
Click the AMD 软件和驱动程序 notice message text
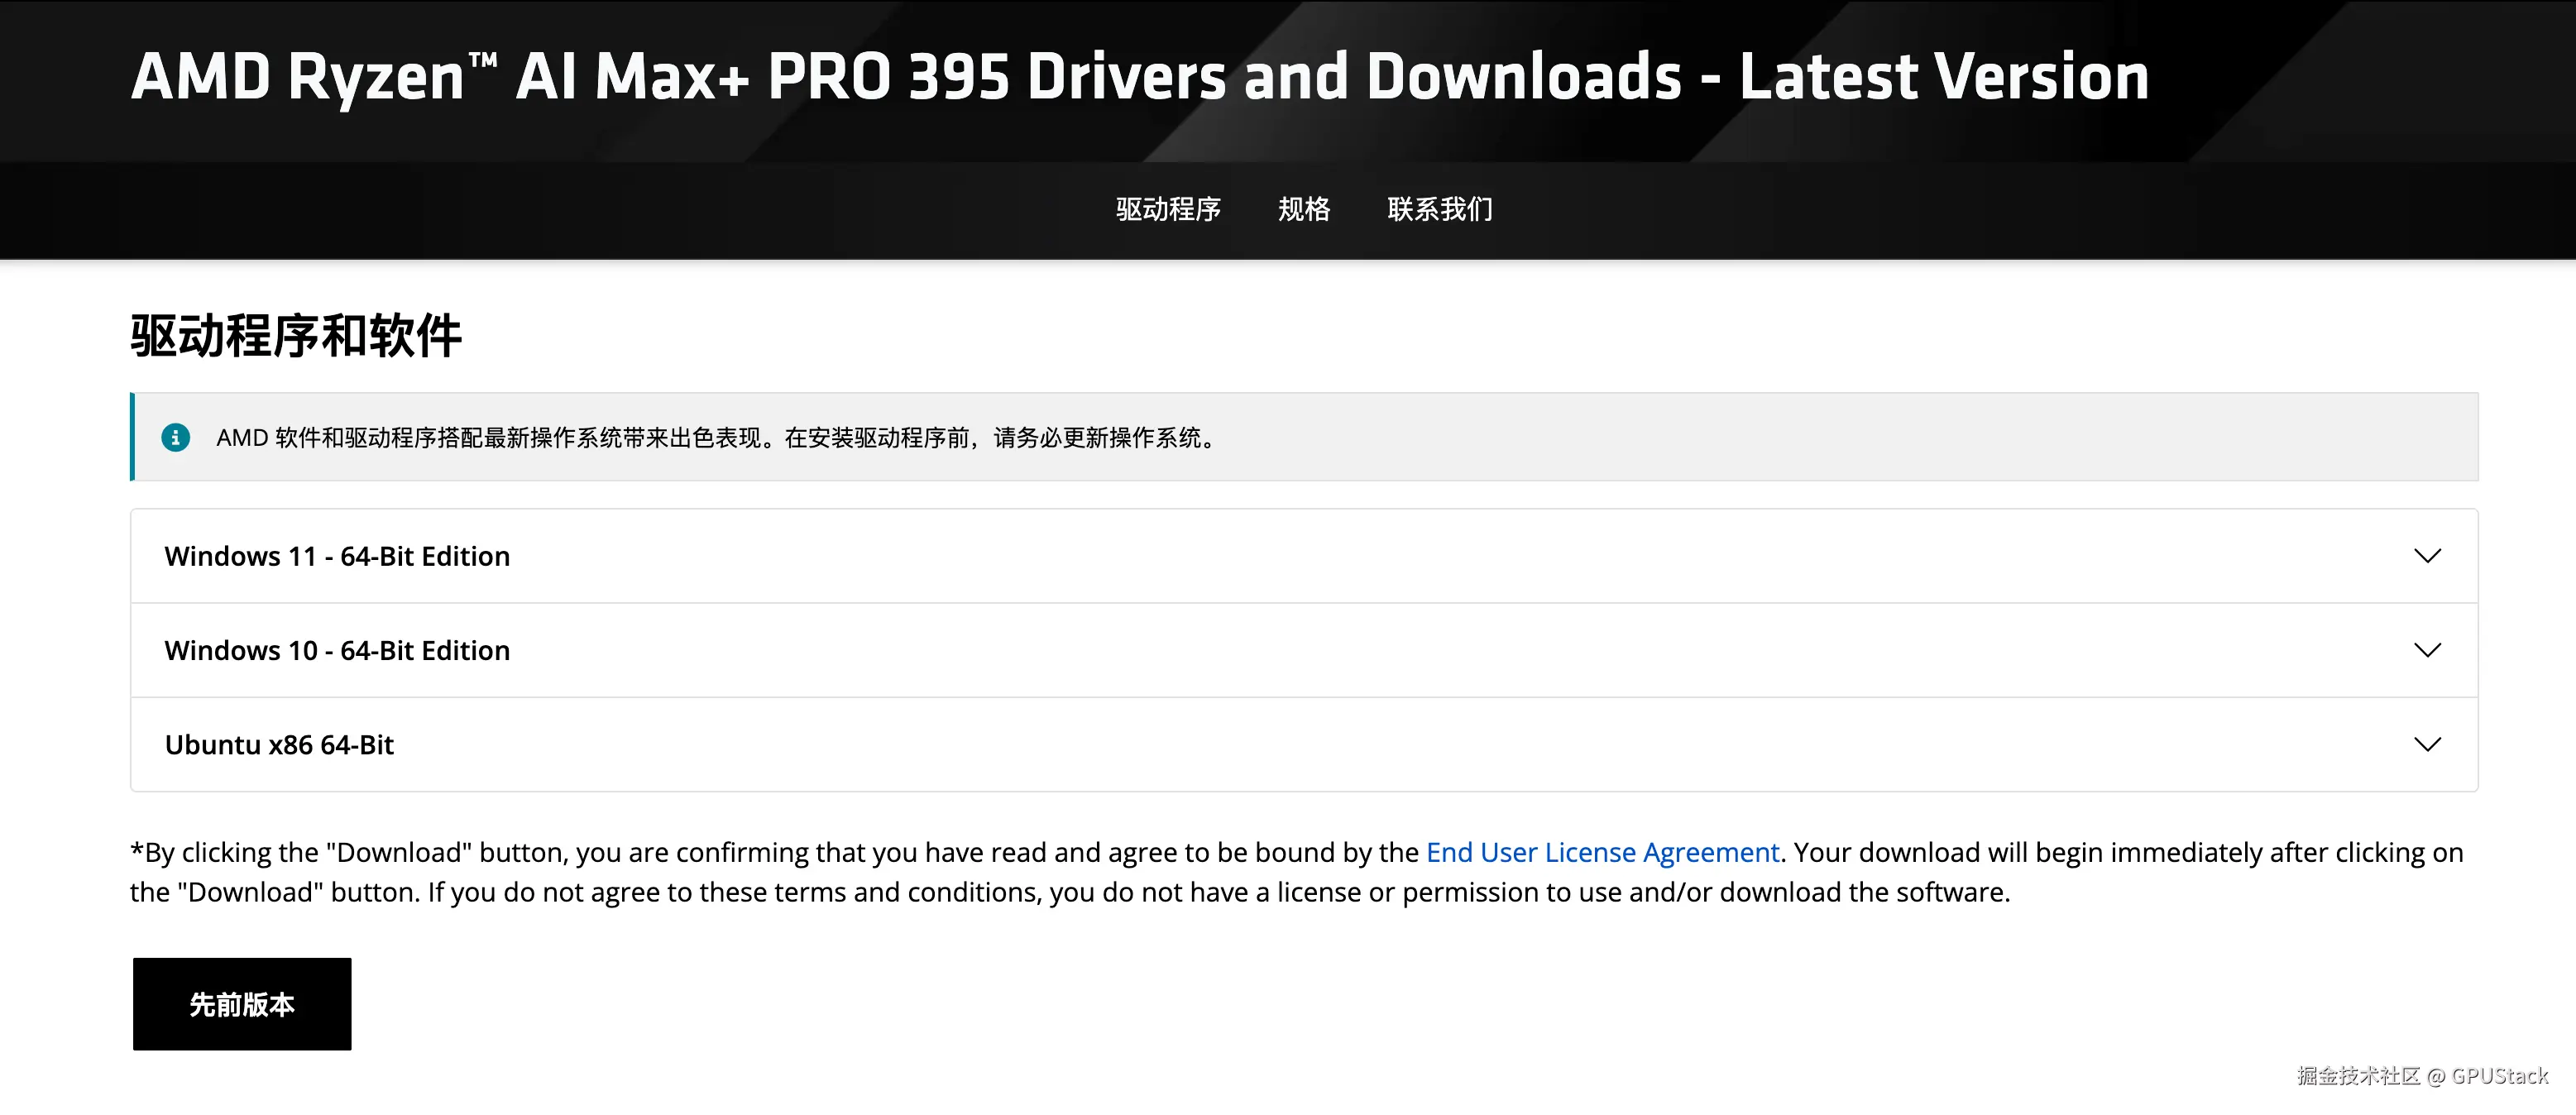[x=717, y=438]
